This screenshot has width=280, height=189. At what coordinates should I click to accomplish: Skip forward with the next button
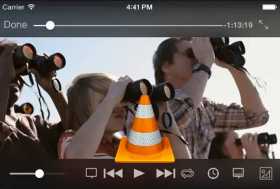point(166,174)
